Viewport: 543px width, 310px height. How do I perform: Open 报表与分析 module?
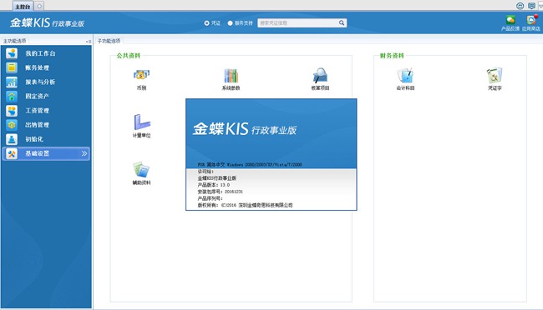tap(46, 82)
